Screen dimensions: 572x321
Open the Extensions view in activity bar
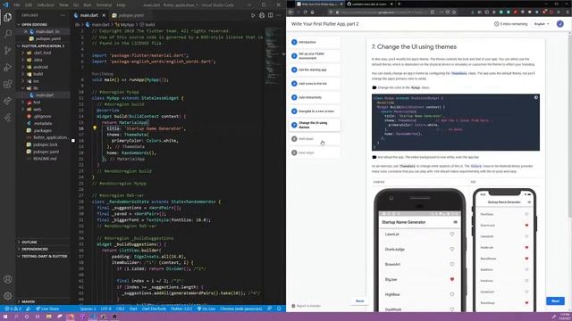pyautogui.click(x=8, y=85)
